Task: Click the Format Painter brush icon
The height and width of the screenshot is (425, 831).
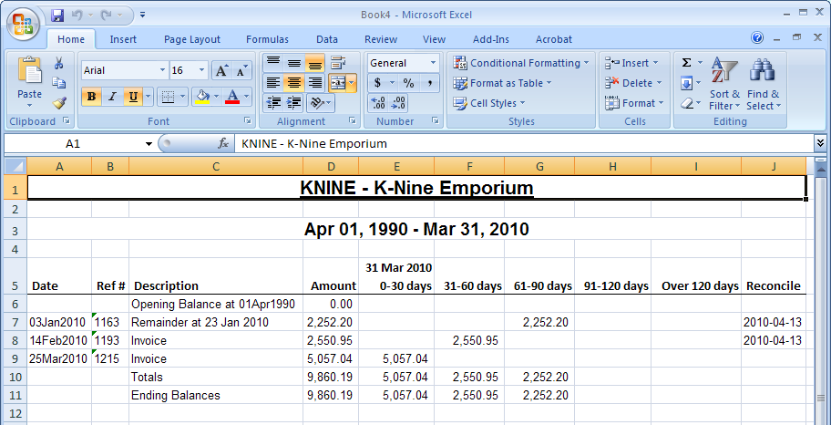Action: [59, 102]
